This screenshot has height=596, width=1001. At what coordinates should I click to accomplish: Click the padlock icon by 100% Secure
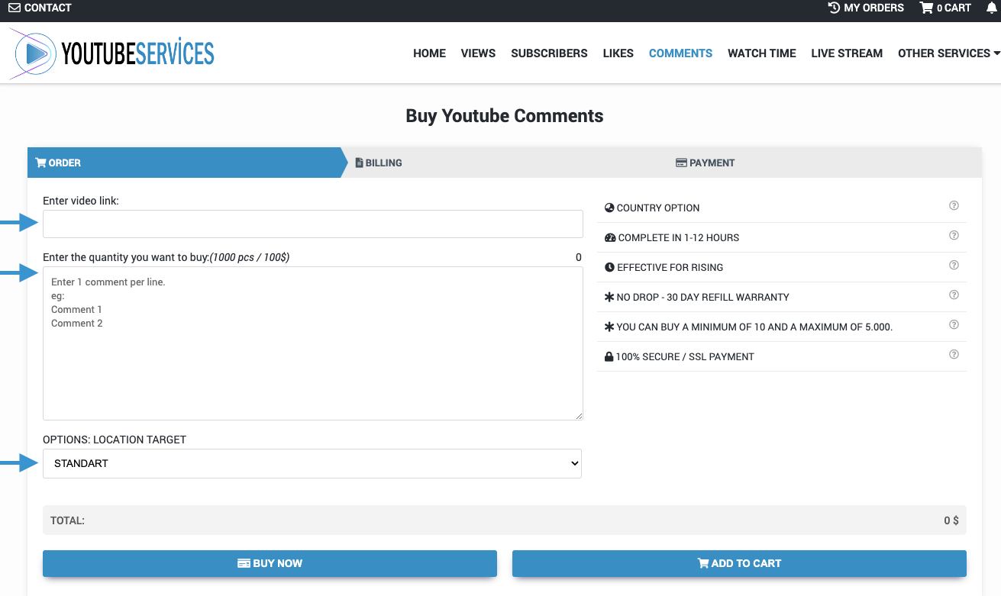pos(609,356)
